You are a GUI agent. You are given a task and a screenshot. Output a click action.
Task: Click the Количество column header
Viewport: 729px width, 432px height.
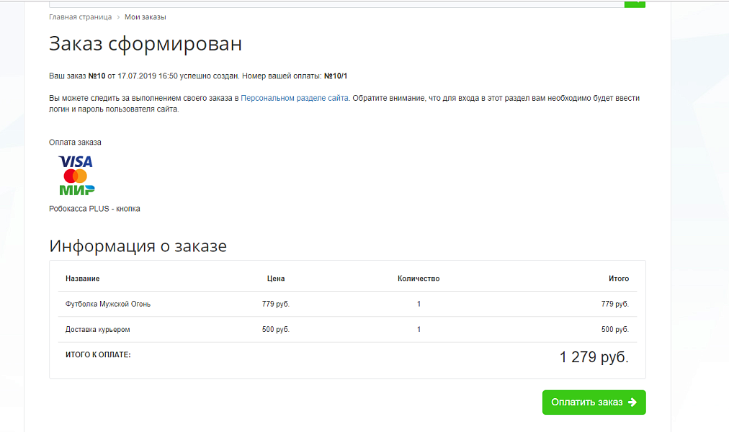[418, 279]
